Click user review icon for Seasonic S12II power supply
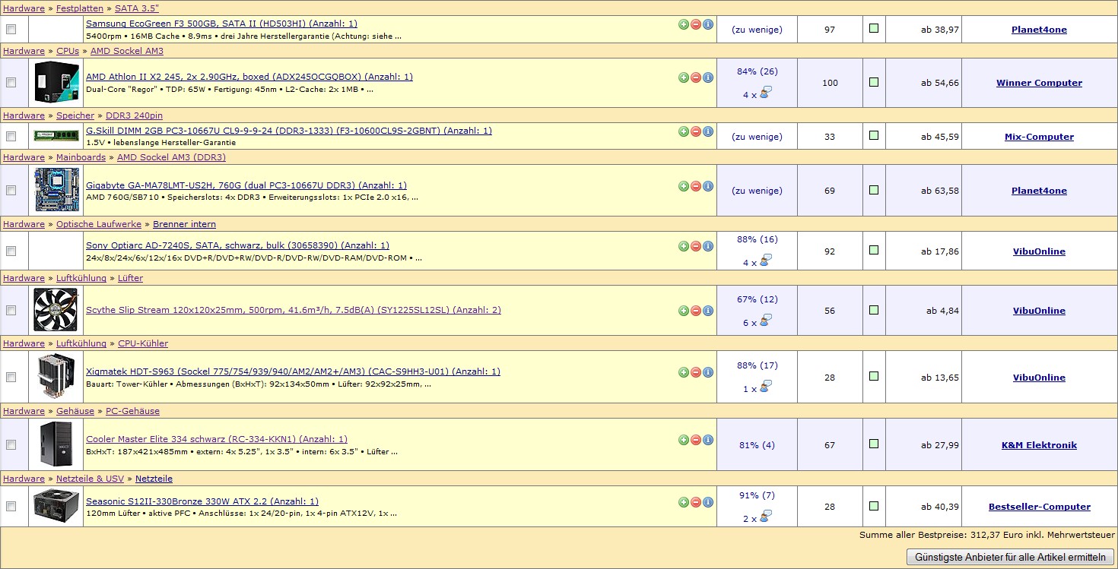Screen dimensions: 1118x569 point(766,518)
